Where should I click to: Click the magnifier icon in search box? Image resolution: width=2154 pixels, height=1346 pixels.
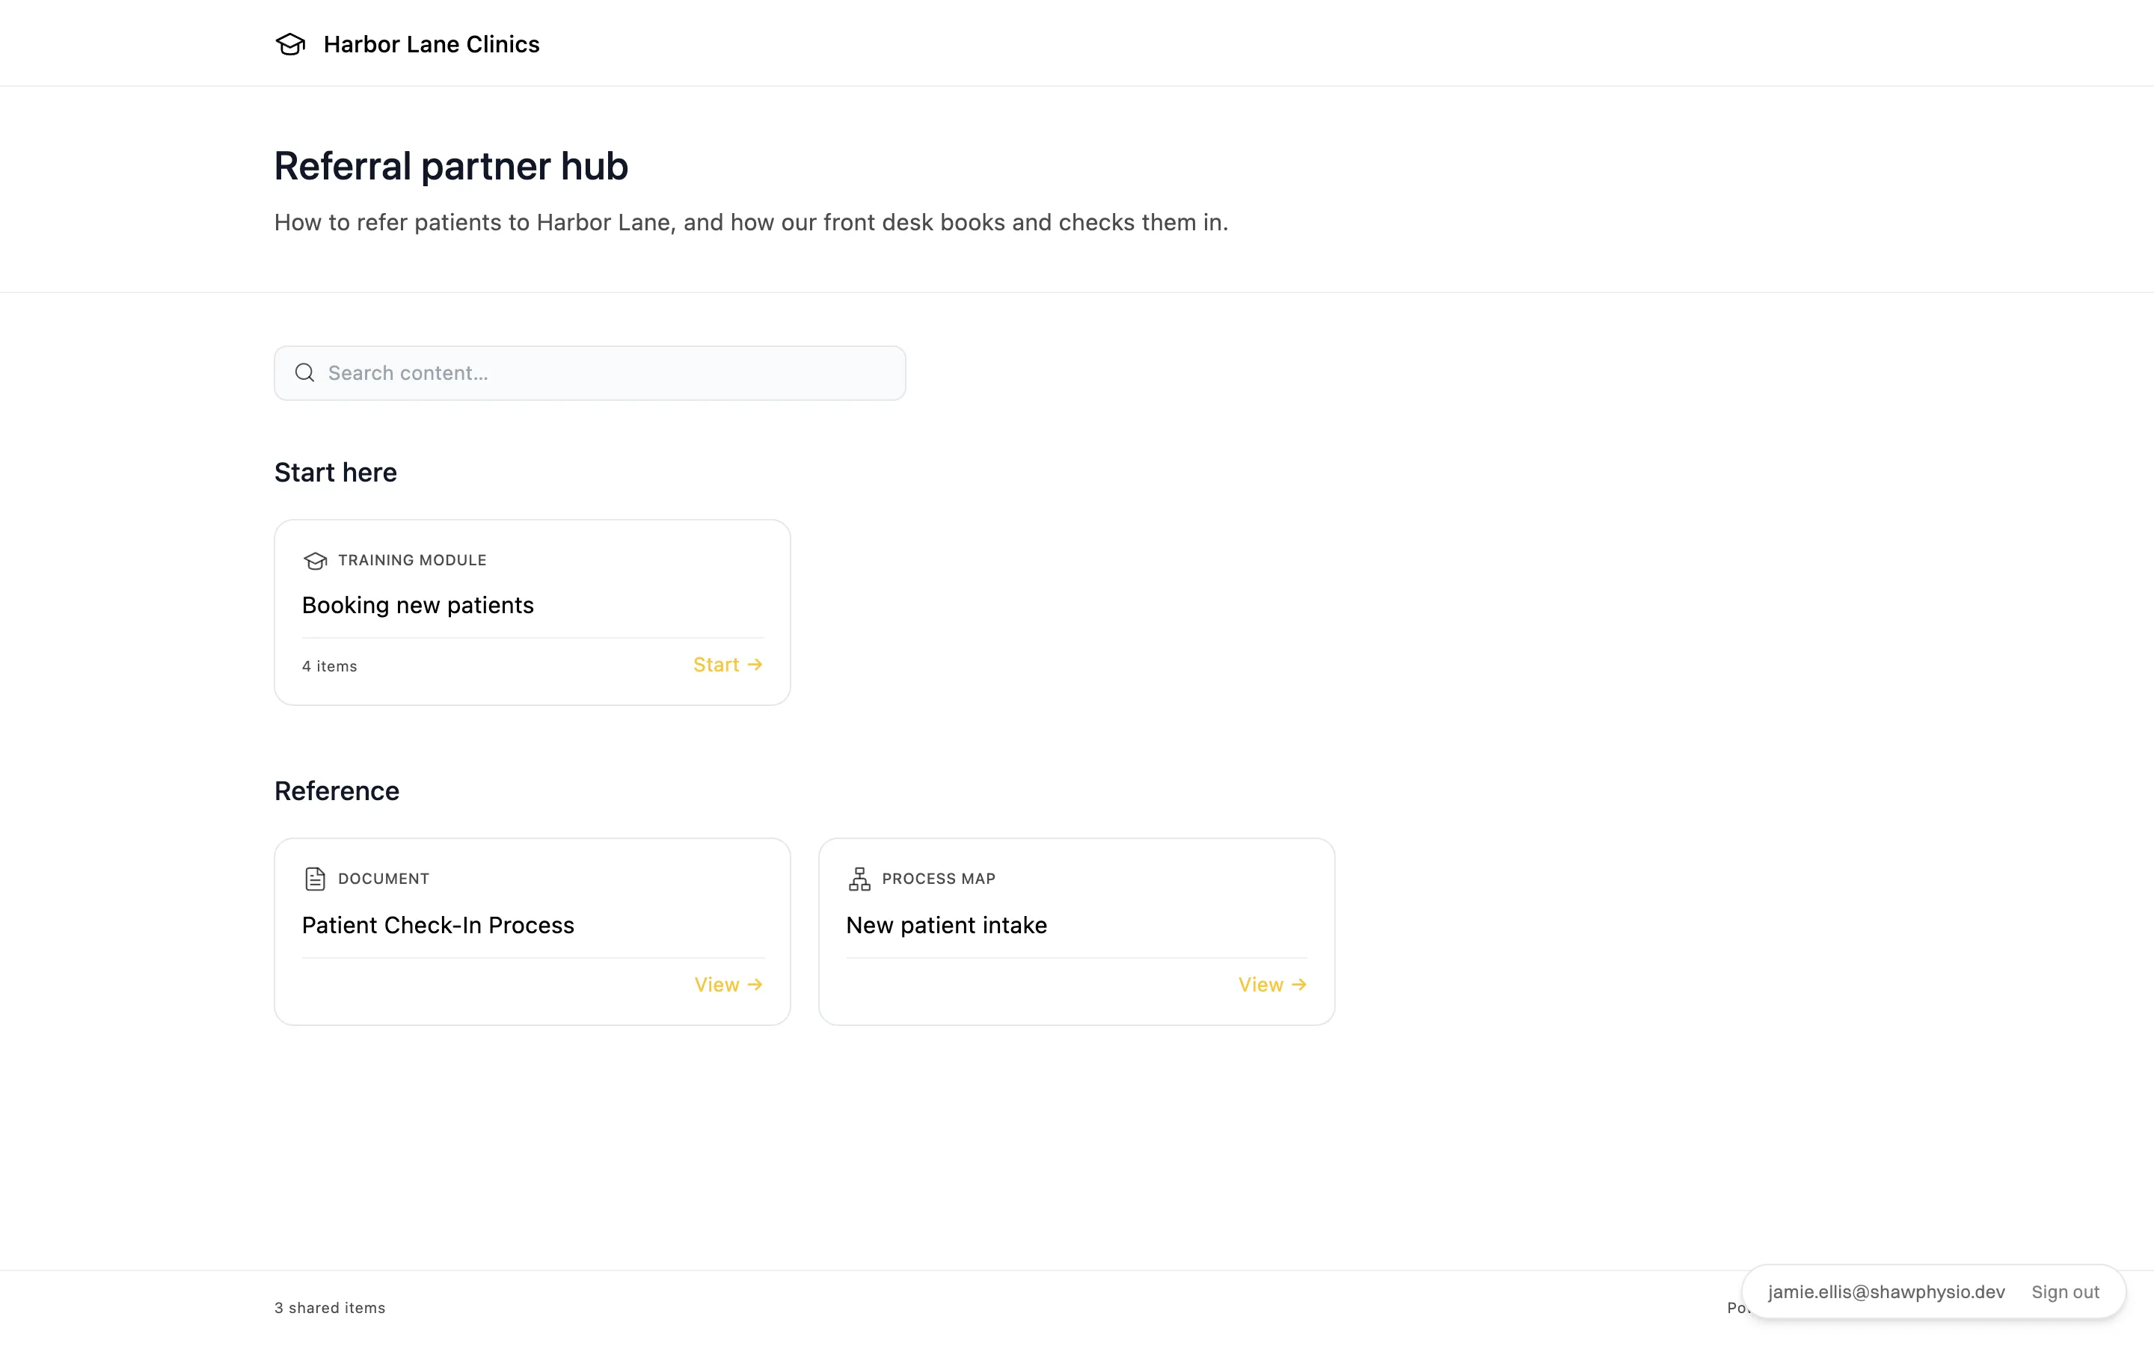[x=304, y=373]
